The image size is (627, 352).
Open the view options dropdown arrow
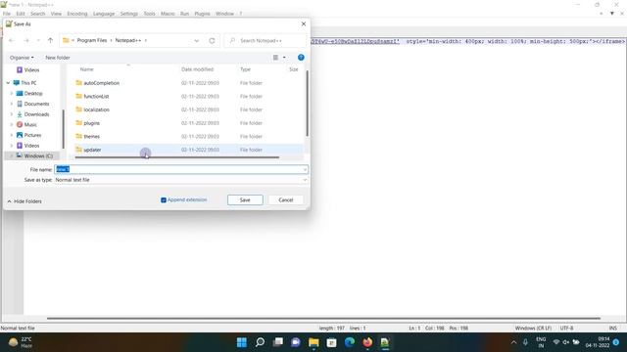(284, 58)
